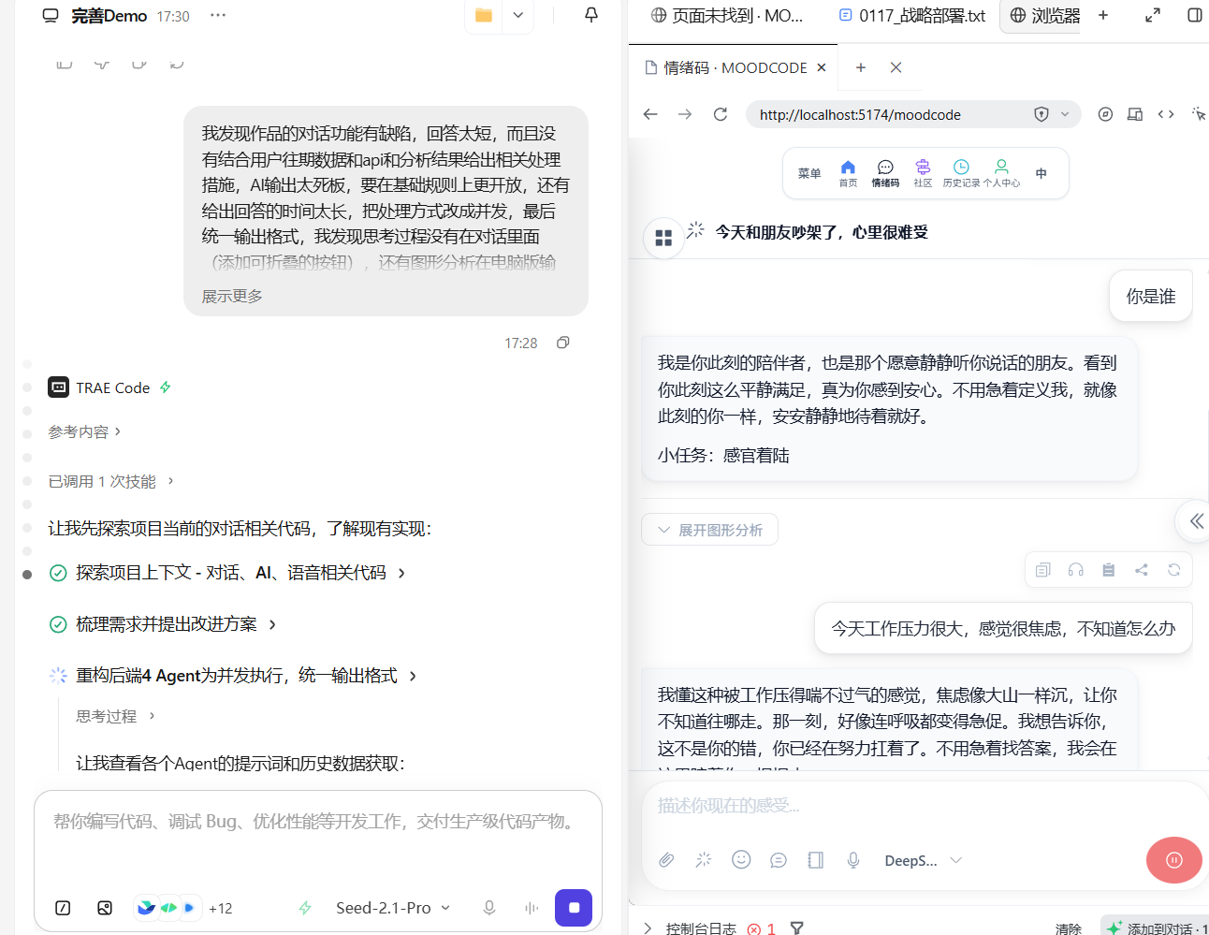Attach file with paperclip icon
The height and width of the screenshot is (935, 1209).
(666, 860)
